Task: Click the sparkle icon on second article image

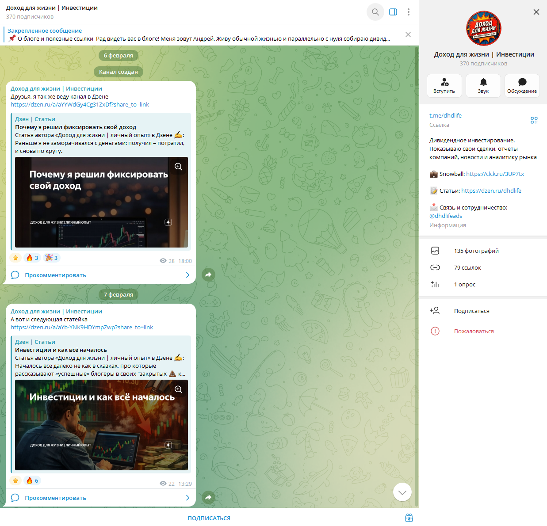Action: pyautogui.click(x=168, y=445)
